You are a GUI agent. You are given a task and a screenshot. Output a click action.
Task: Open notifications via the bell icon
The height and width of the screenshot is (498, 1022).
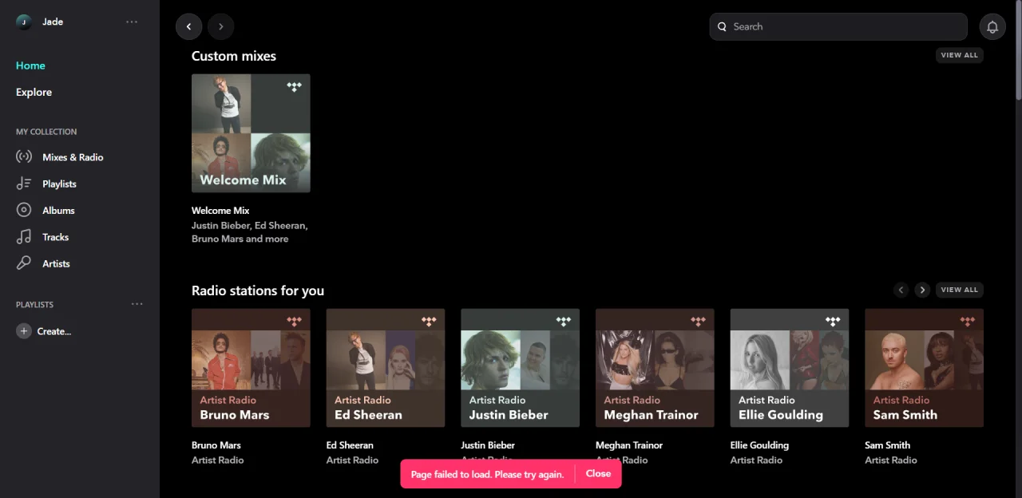992,26
